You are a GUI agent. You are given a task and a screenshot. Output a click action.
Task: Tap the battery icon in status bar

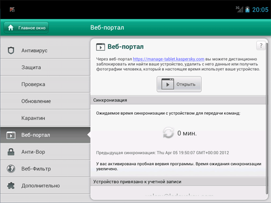coord(247,9)
